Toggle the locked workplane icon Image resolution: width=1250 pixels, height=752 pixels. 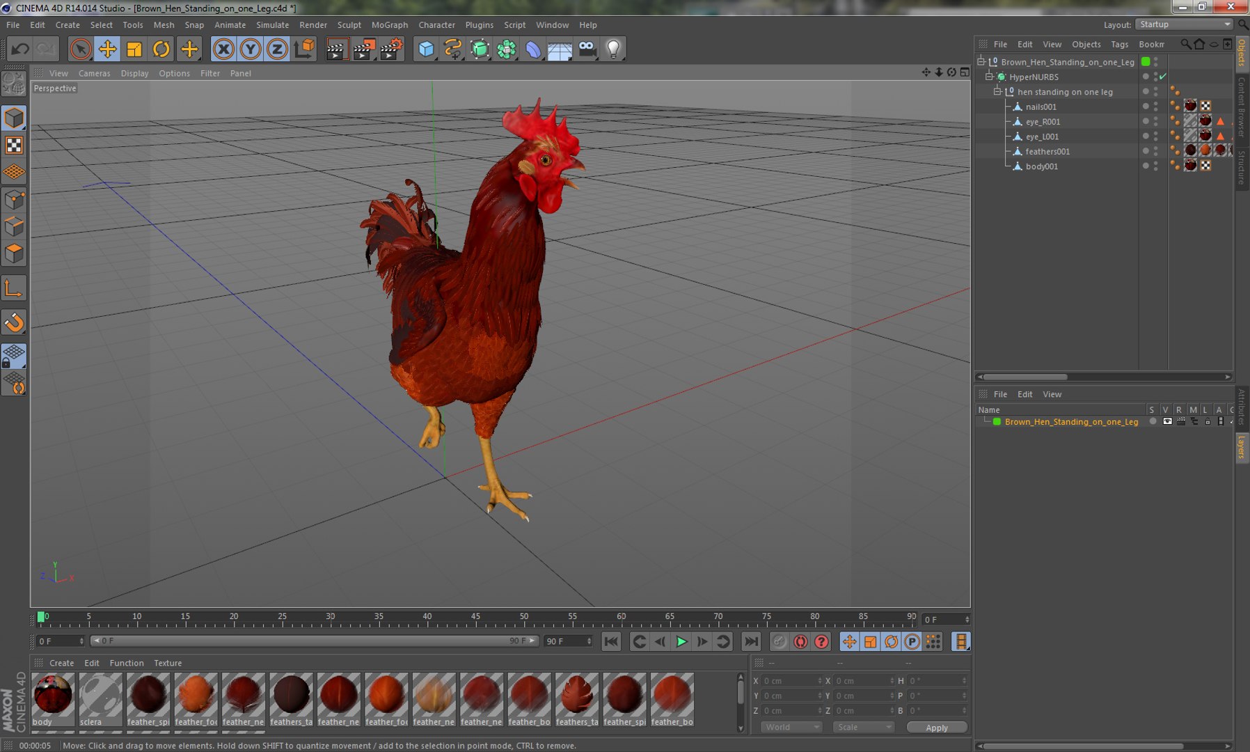14,356
